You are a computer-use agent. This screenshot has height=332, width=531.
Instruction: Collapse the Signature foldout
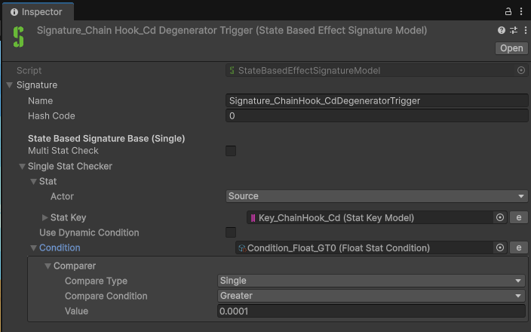click(x=10, y=85)
